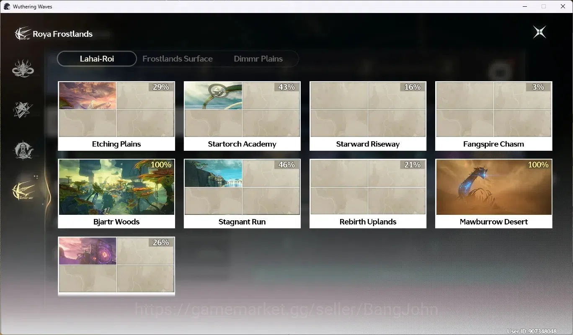Close the Wuthering Waves window
Image resolution: width=573 pixels, height=335 pixels.
click(x=563, y=6)
